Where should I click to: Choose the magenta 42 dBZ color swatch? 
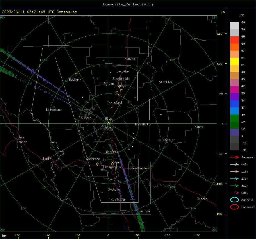click(x=234, y=90)
